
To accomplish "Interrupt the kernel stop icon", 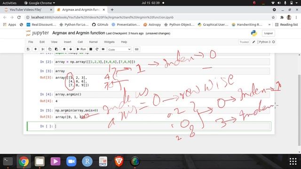I will coord(91,49).
